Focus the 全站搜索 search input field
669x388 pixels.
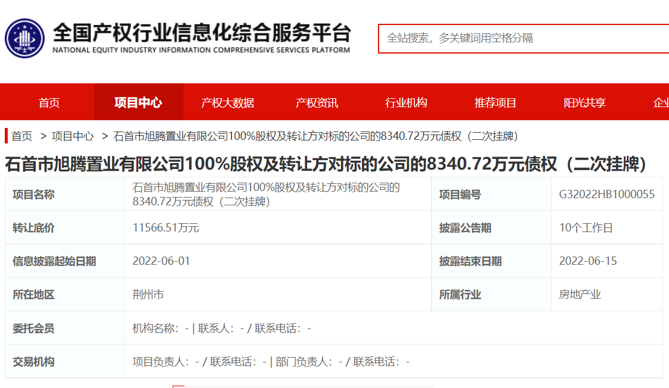(x=523, y=38)
